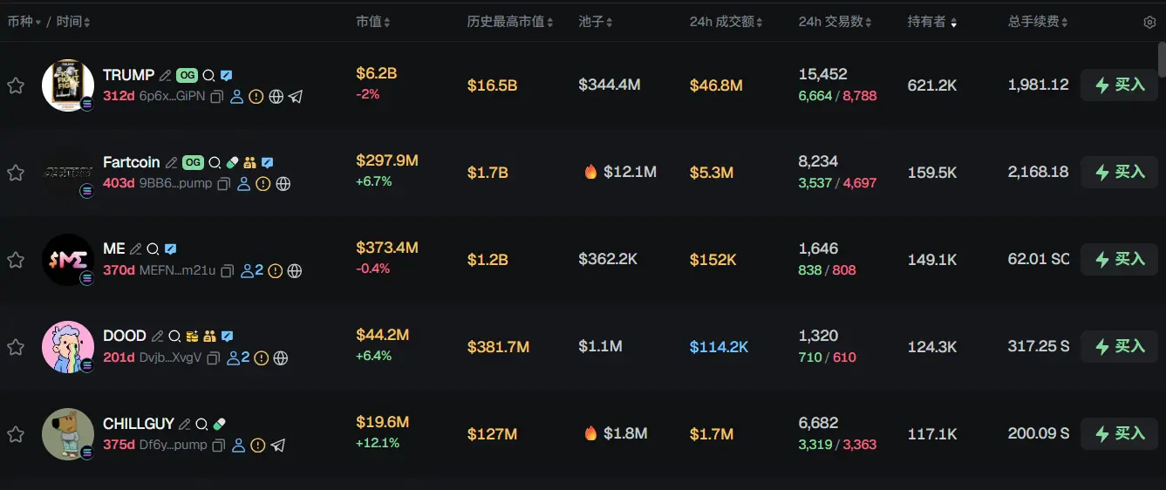1166x490 pixels.
Task: Sort by 池子 column header
Action: 596,22
